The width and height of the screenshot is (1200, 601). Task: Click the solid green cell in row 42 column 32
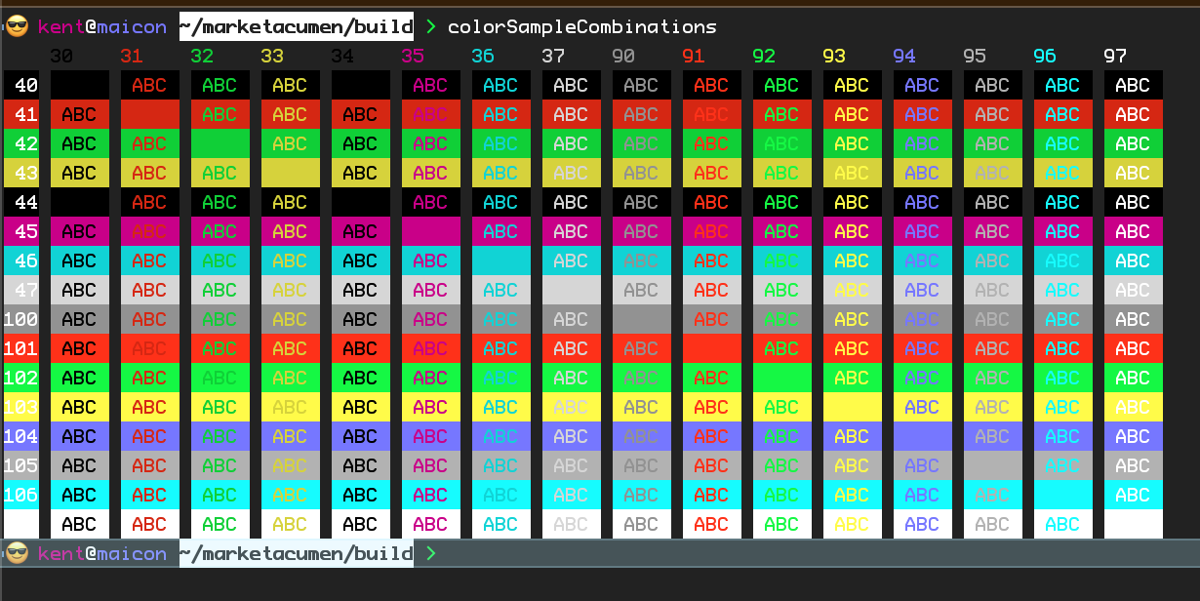(x=220, y=143)
